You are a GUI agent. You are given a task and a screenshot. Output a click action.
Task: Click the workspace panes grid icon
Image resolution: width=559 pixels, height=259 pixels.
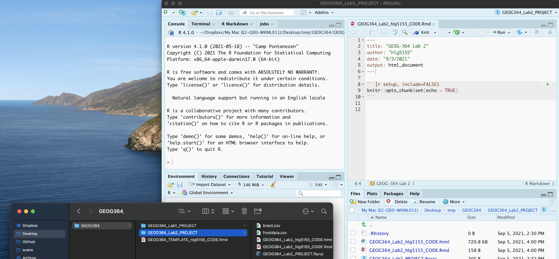pyautogui.click(x=304, y=13)
